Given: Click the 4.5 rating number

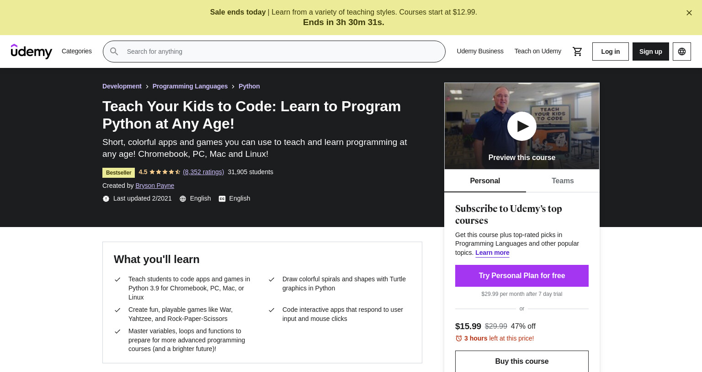Looking at the screenshot, I should pyautogui.click(x=143, y=172).
